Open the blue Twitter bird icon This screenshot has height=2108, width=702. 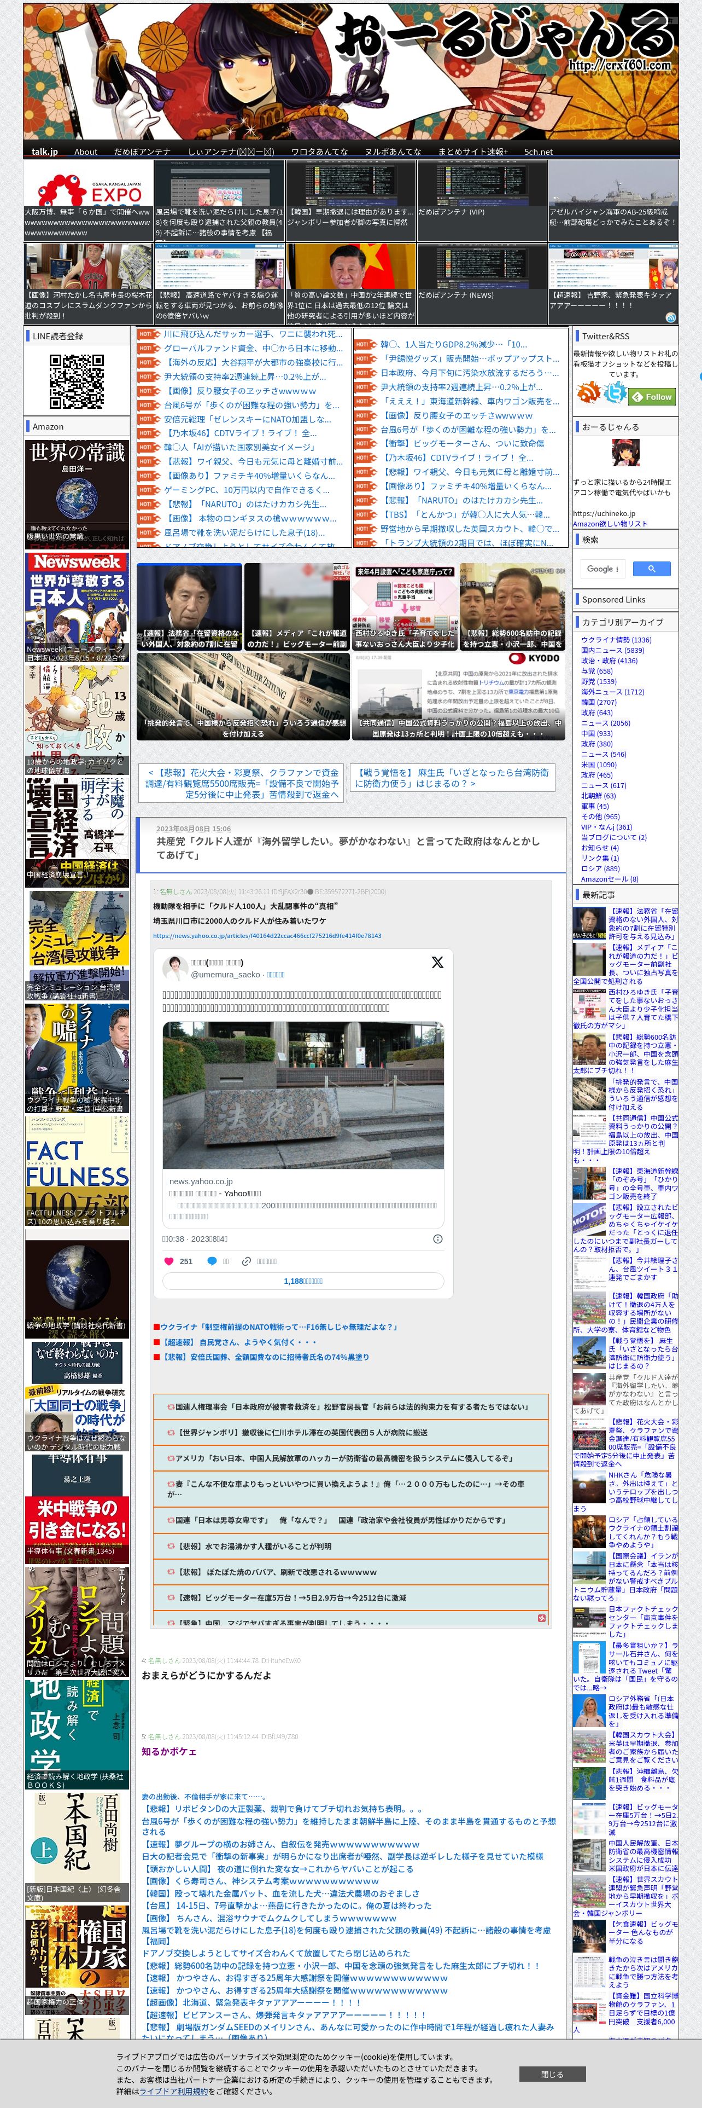pos(616,393)
